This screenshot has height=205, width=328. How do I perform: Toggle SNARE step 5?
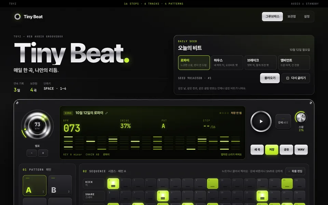[x=163, y=196]
